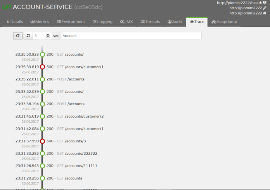The height and width of the screenshot is (190, 270).
Task: Click the refresh interval seconds stepper
Action: tap(48, 36)
